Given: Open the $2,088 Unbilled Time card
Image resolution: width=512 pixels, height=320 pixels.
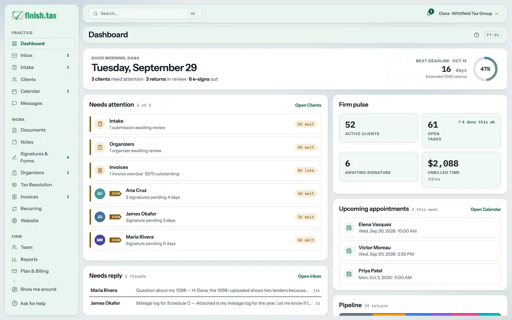Looking at the screenshot, I should (x=461, y=170).
